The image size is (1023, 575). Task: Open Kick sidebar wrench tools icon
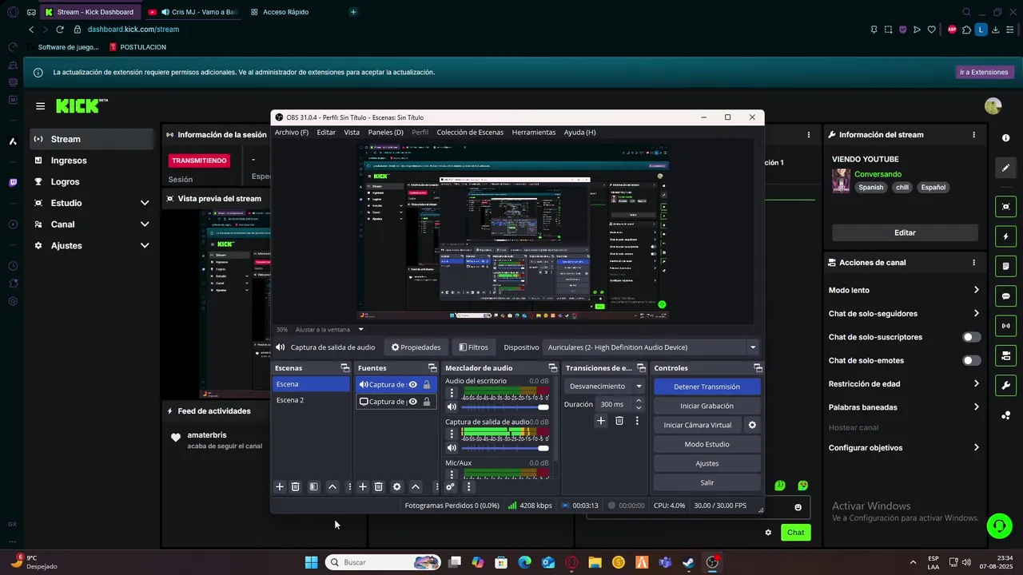[1006, 386]
